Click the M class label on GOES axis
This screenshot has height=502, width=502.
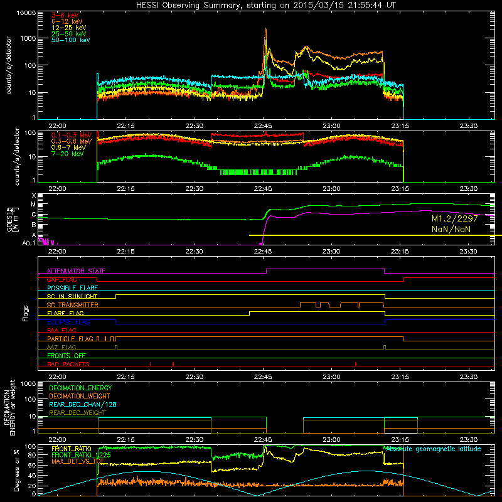click(x=33, y=205)
